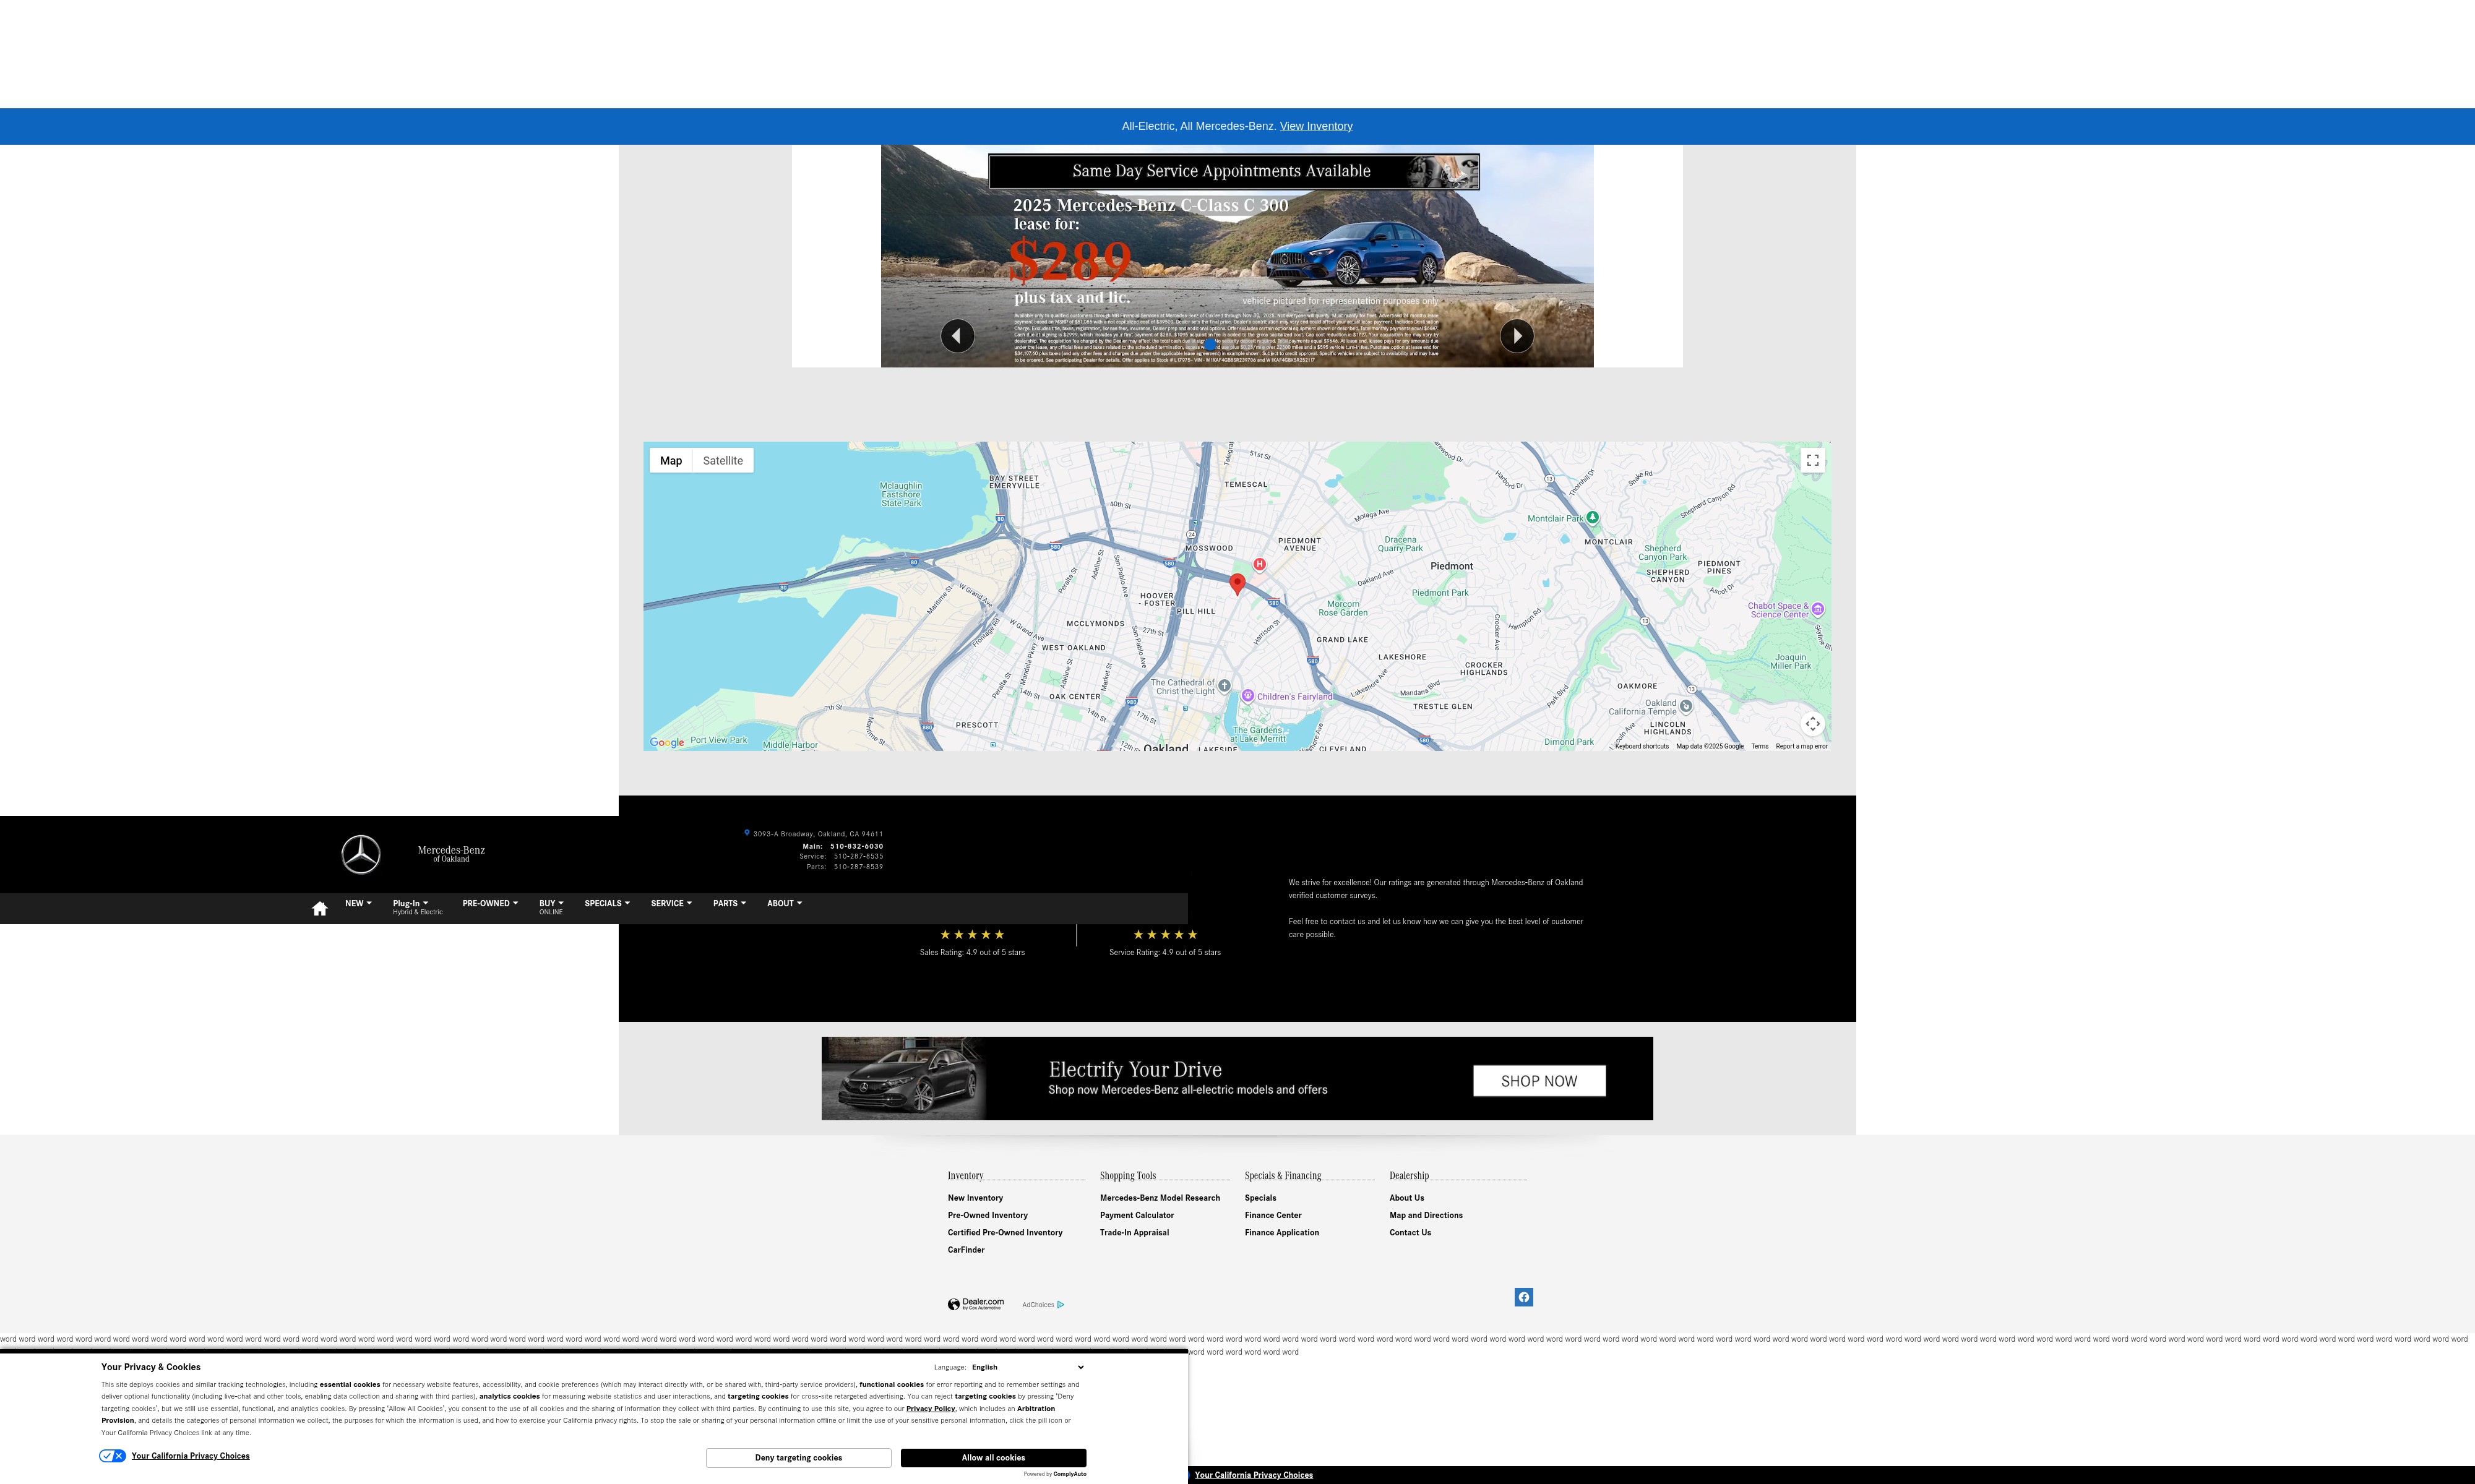Click map Terms link
The image size is (2475, 1484).
tap(1759, 746)
